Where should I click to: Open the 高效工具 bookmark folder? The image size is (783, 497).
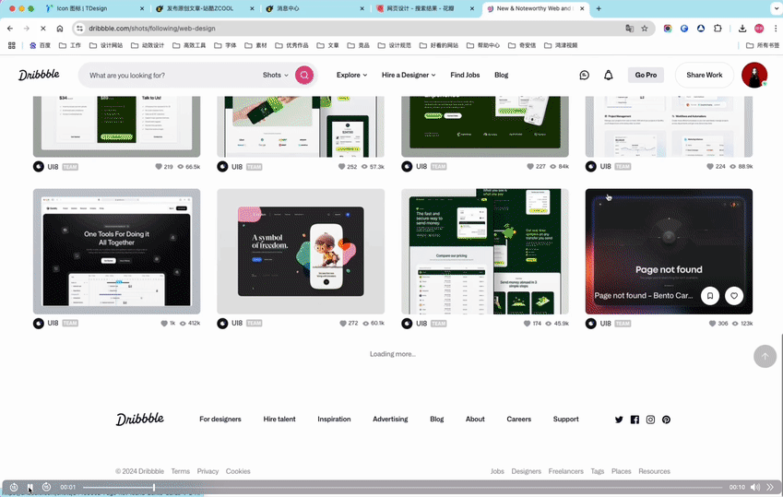(x=189, y=45)
